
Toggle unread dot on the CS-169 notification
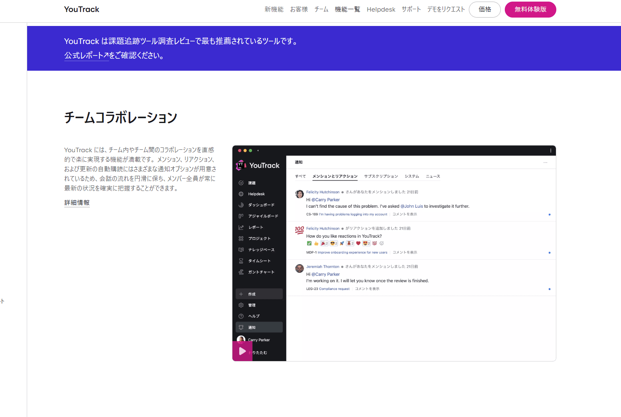point(550,214)
